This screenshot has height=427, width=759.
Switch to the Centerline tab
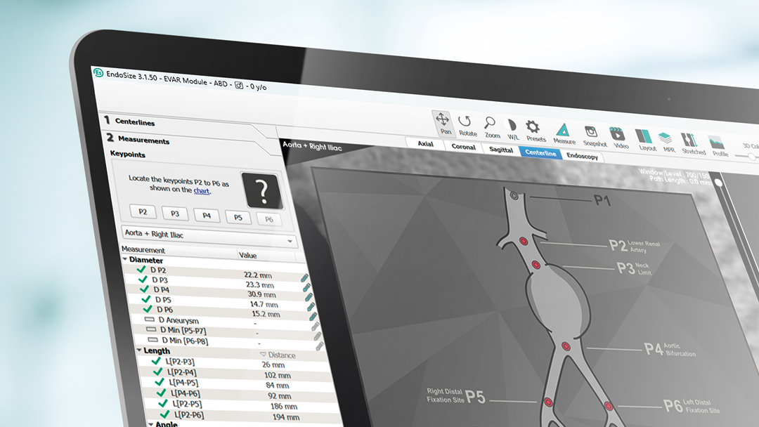540,153
